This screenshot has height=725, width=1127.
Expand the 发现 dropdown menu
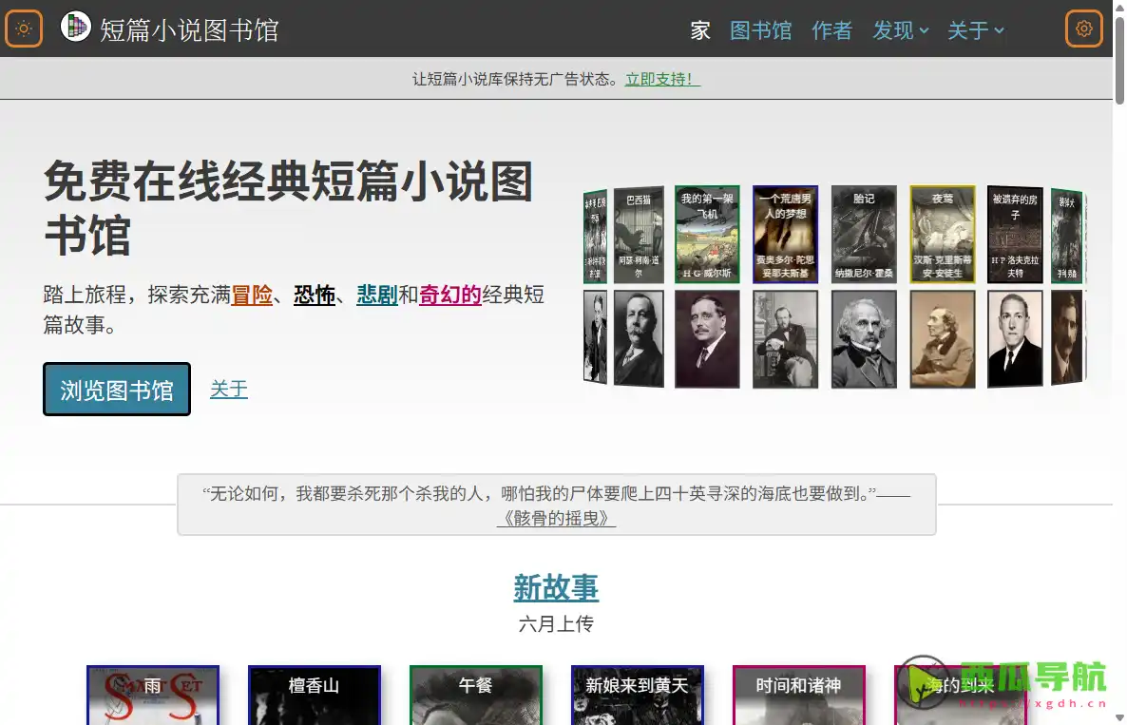point(901,30)
